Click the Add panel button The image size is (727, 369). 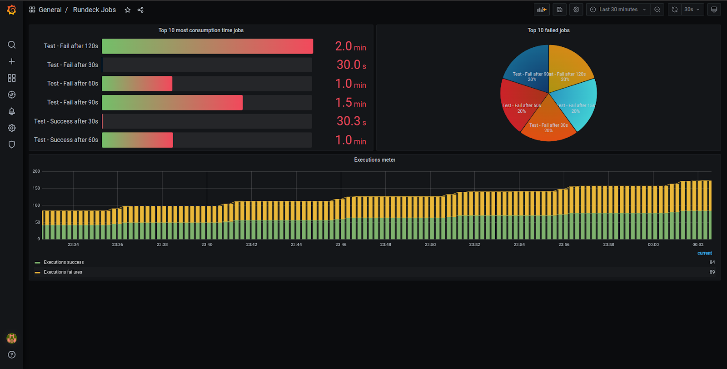[x=542, y=10]
